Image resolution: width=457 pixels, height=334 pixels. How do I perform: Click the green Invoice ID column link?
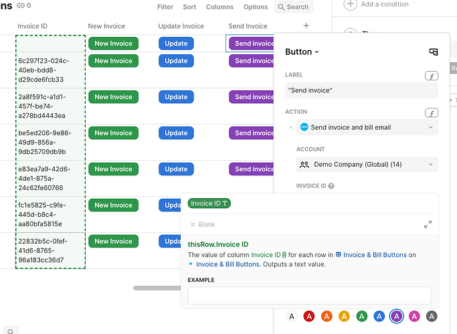[x=269, y=255]
